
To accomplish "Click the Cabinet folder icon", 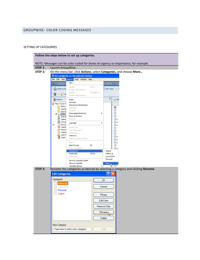I will pos(59,132).
